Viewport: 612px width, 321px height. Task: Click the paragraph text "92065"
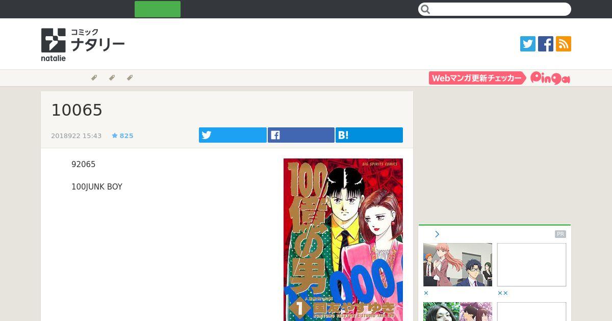tap(84, 164)
